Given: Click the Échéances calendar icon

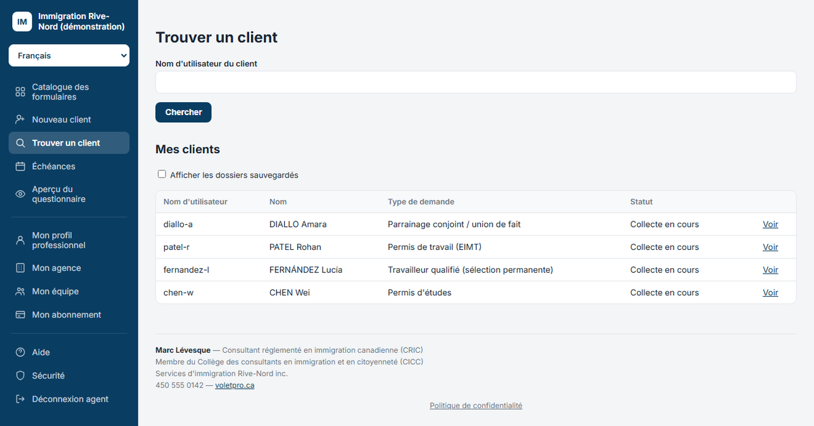Looking at the screenshot, I should [20, 166].
